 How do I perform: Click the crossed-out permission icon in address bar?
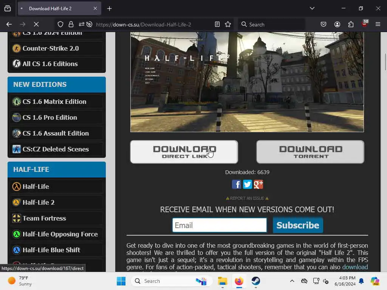tap(89, 24)
